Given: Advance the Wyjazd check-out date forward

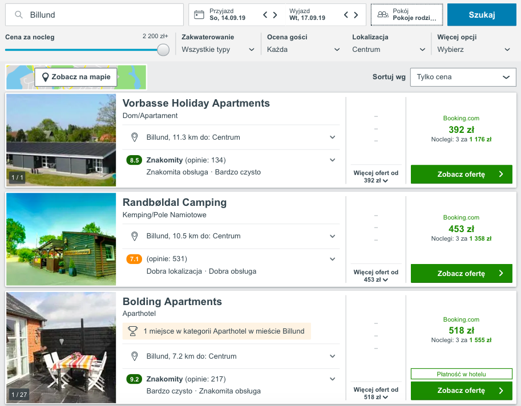Looking at the screenshot, I should click(x=356, y=15).
